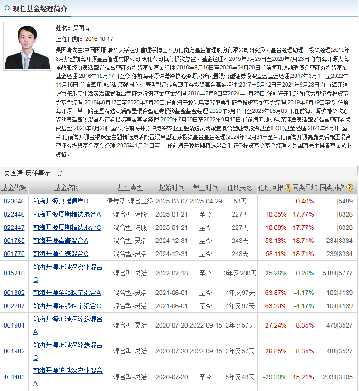Click the -29.29% tenure return cell
The image size is (359, 391).
point(275,377)
